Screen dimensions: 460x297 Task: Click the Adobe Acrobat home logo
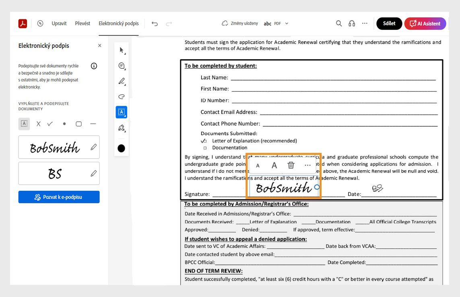click(x=23, y=23)
